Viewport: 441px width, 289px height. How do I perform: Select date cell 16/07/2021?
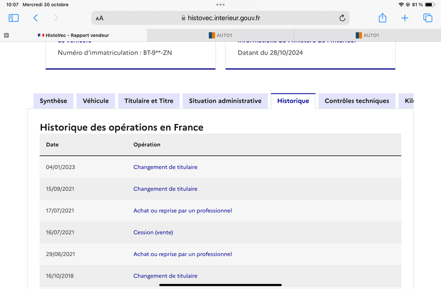60,232
